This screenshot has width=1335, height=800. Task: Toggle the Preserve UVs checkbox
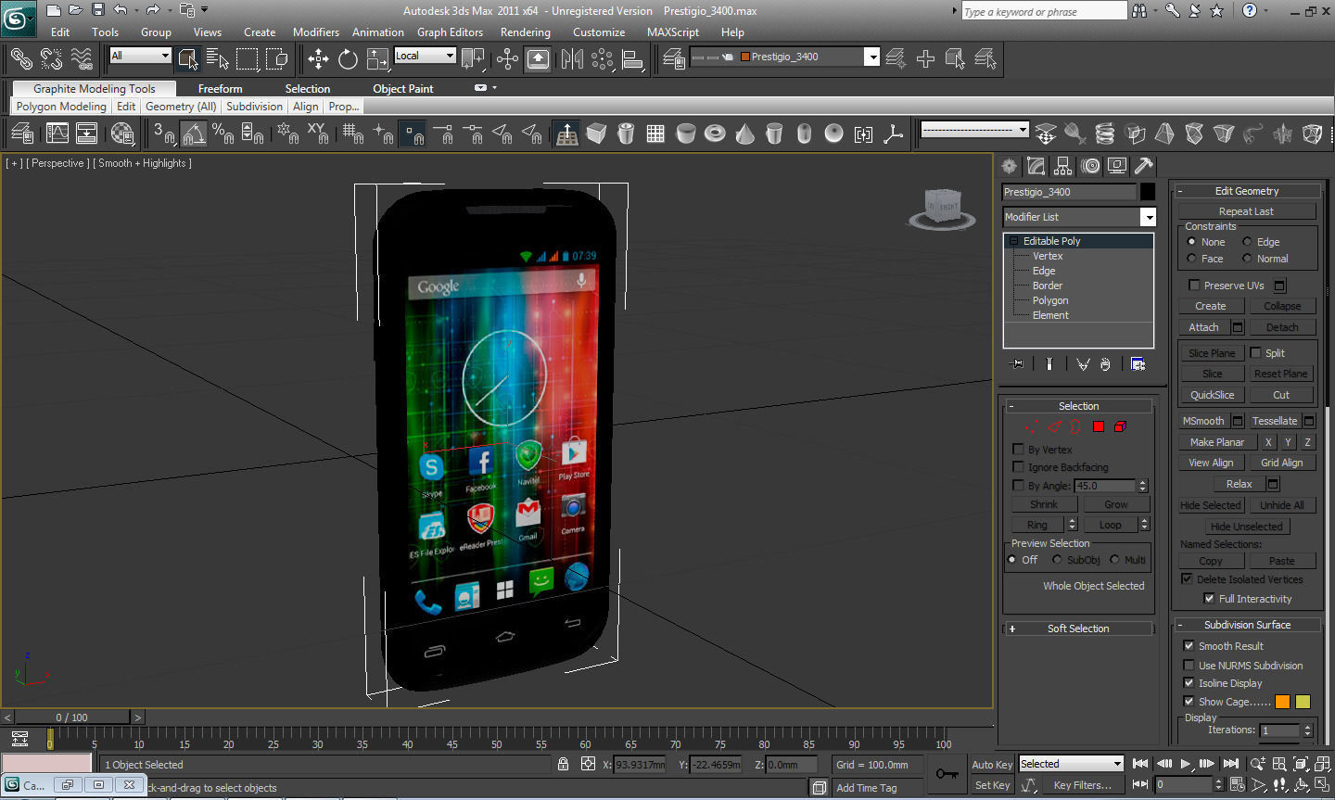coord(1194,286)
